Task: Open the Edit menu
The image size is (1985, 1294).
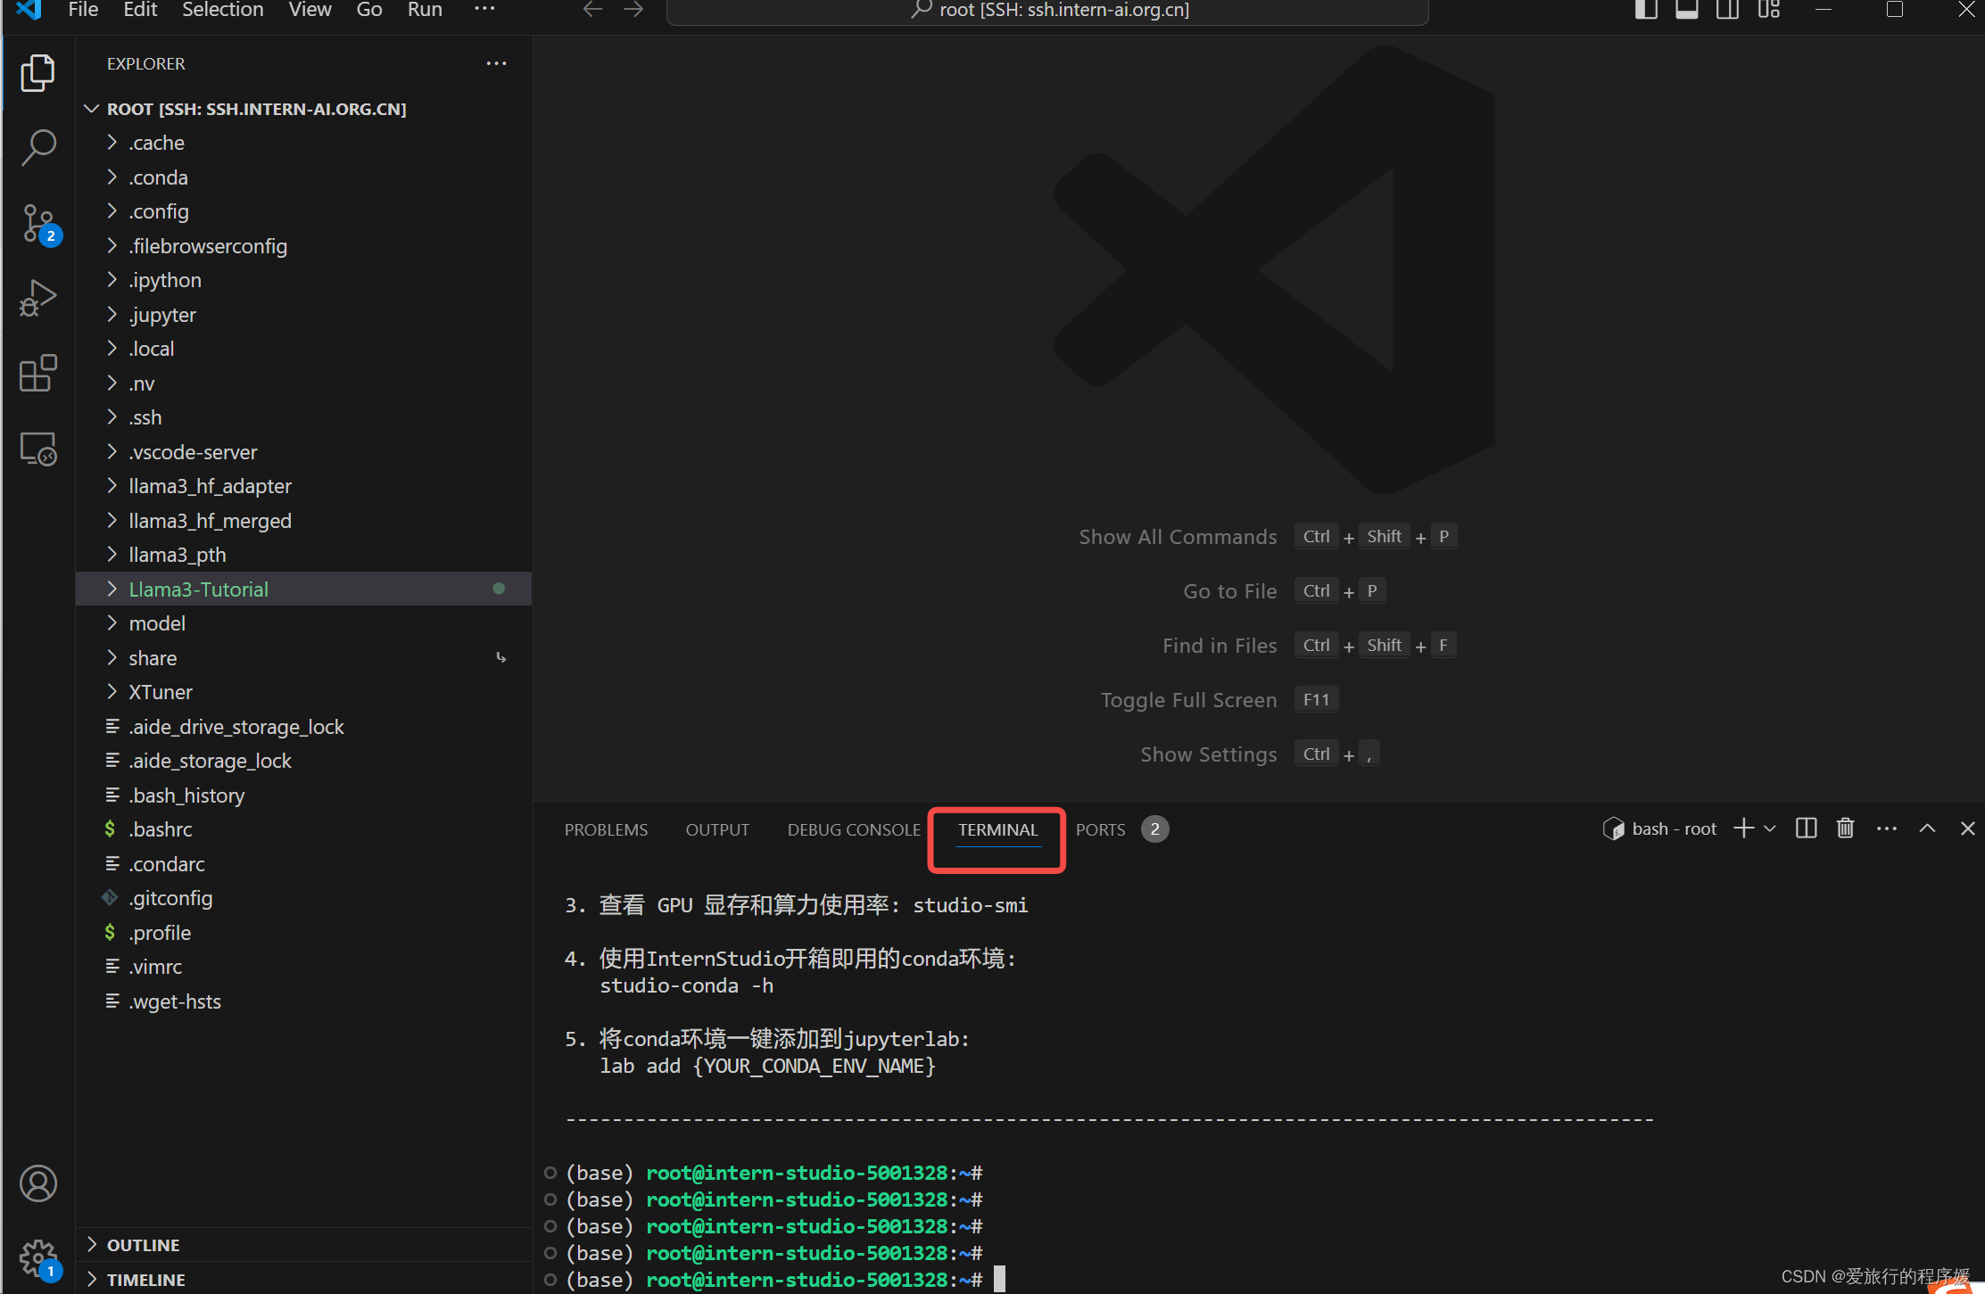Action: click(140, 10)
